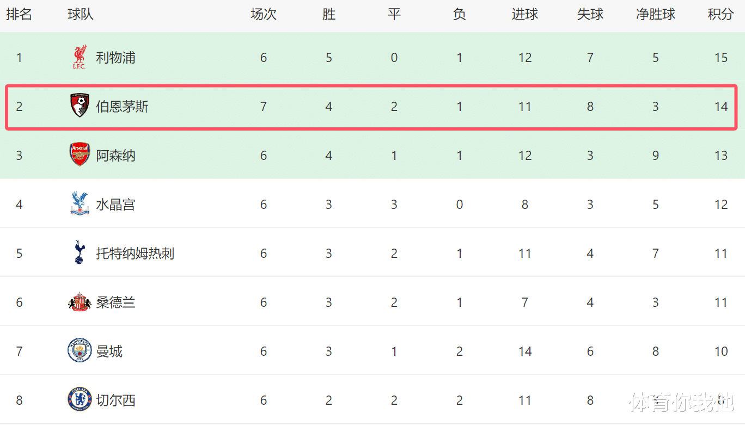
Task: Select the 场次 column header
Action: [263, 15]
